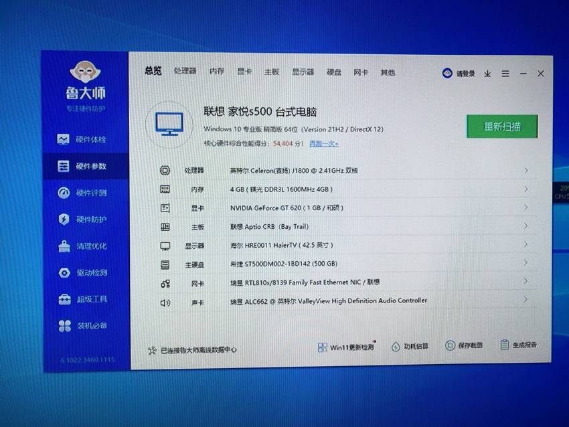This screenshot has width=569, height=427.
Task: Open the hamburger menu icon
Action: pos(505,74)
